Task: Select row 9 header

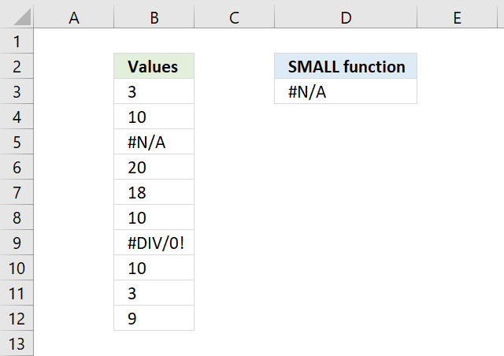Action: [x=17, y=243]
